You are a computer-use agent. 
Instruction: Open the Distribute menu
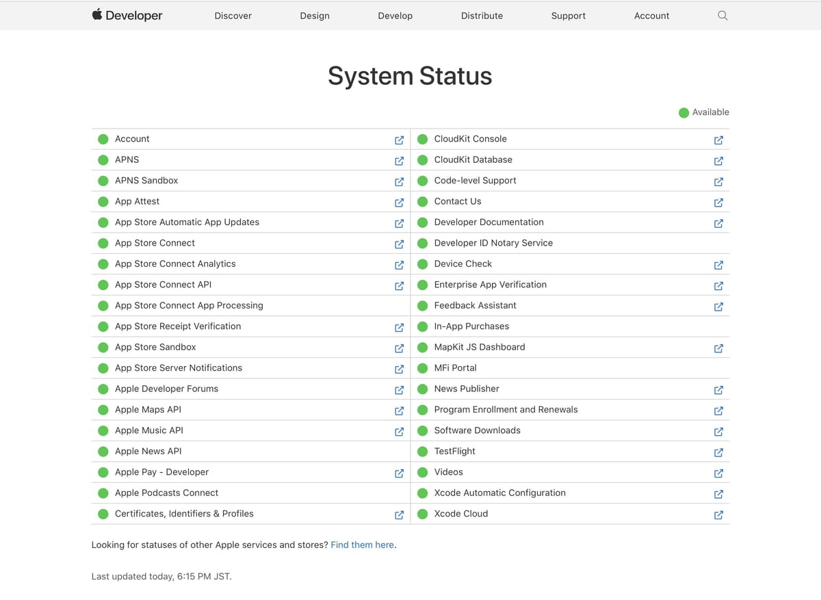pyautogui.click(x=482, y=16)
